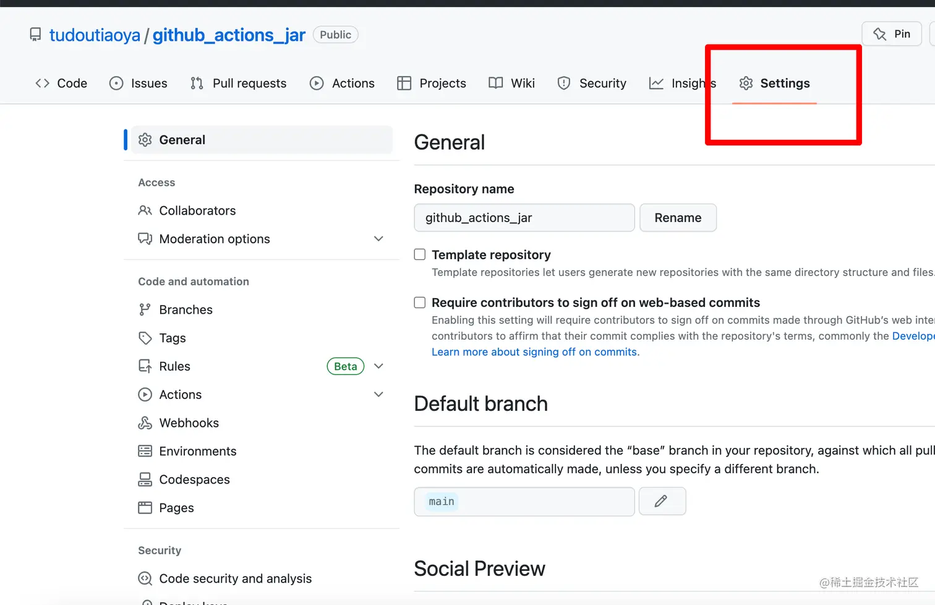
Task: Open Moderation options in sidebar
Action: 262,239
